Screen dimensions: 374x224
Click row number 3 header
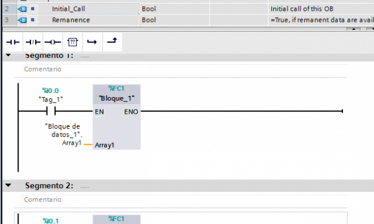pyautogui.click(x=7, y=20)
